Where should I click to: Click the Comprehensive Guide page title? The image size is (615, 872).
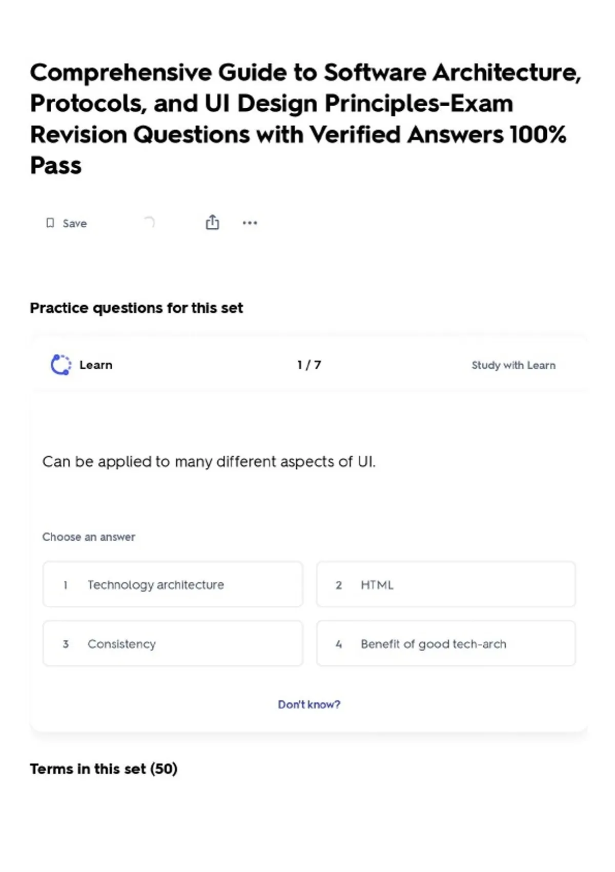pos(306,118)
